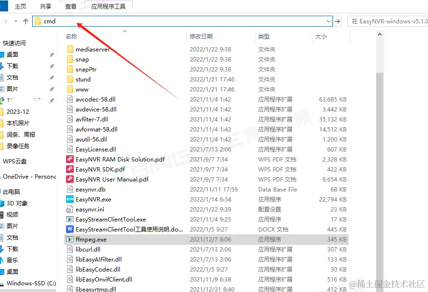Viewport: 428px width, 292px height.
Task: Open OneDrive - Personal in navigation pane
Action: click(29, 177)
